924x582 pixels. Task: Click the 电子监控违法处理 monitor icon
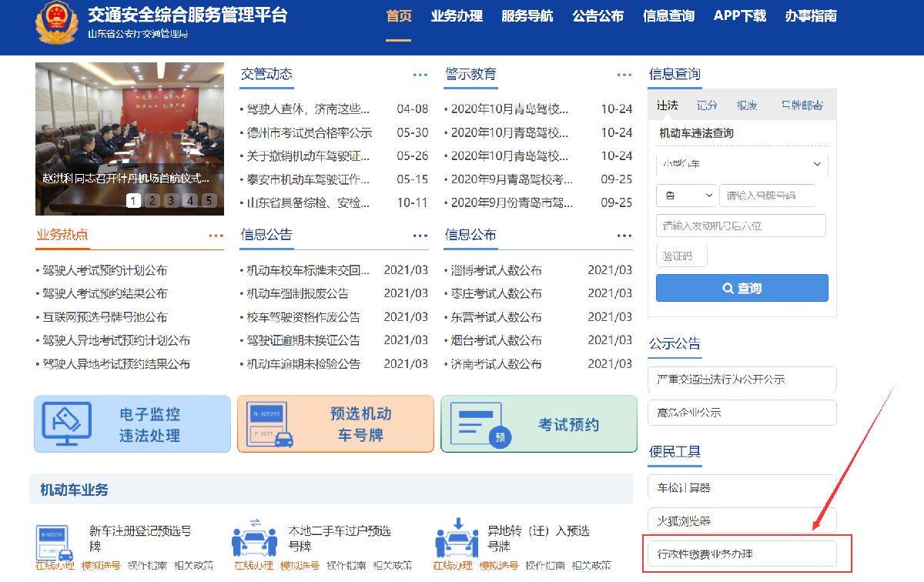pos(67,424)
